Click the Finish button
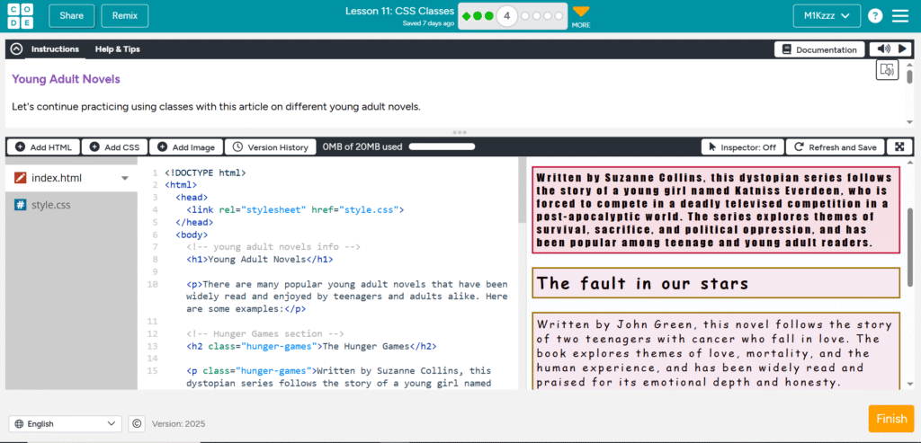Screen dimensions: 921x443 coord(890,419)
